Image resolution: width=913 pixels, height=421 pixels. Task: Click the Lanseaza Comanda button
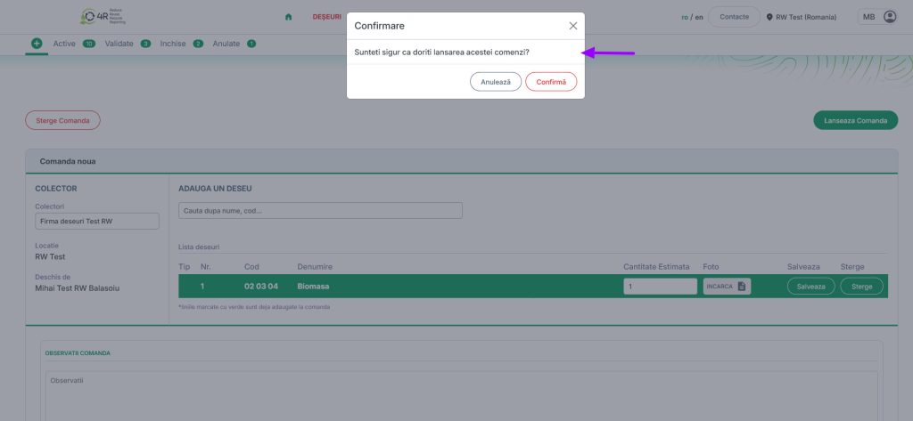point(855,120)
